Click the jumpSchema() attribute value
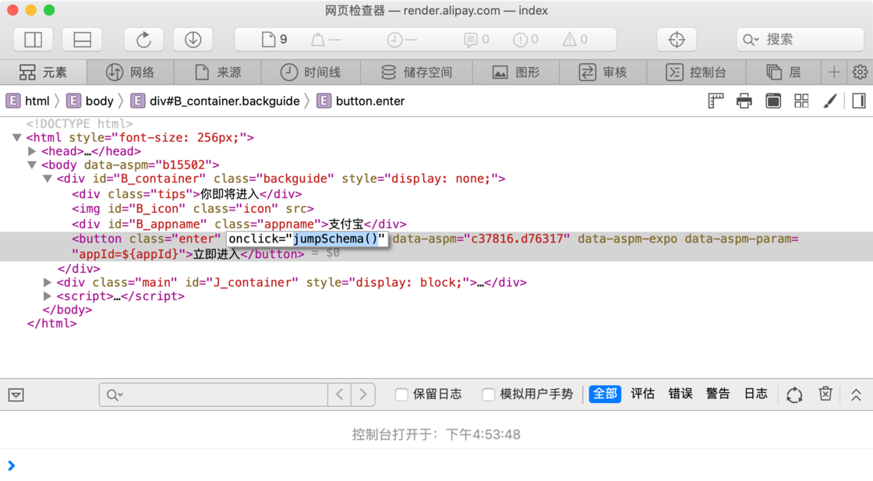The height and width of the screenshot is (481, 873). tap(336, 239)
